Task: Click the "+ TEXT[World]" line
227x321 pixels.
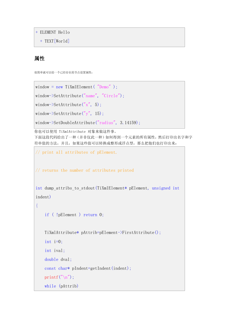Action: point(55,41)
